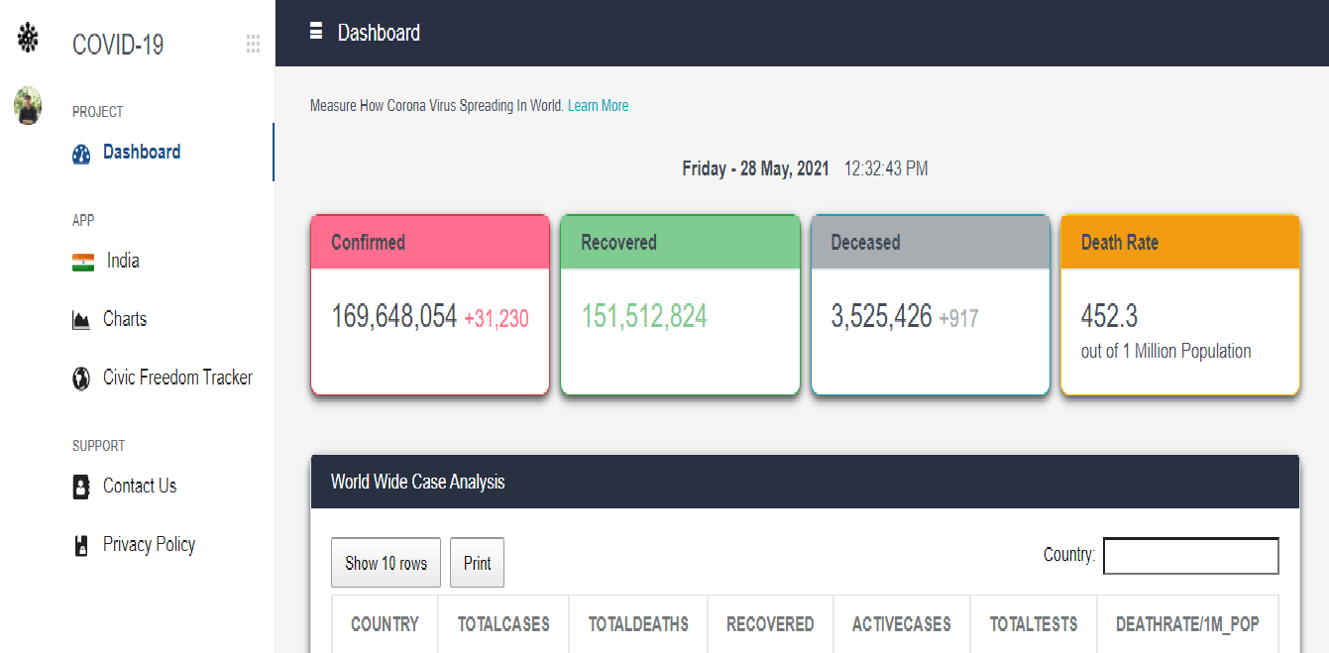Click the Contact Us person icon
The height and width of the screenshot is (653, 1329).
click(81, 487)
